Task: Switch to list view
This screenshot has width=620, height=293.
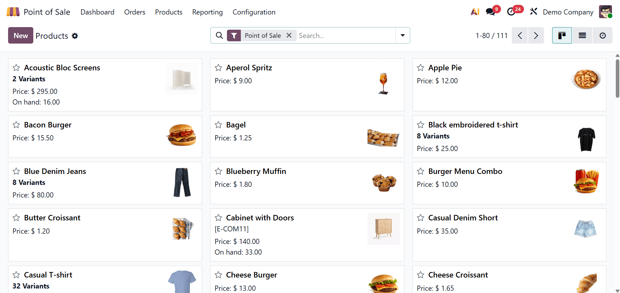Action: pyautogui.click(x=582, y=35)
